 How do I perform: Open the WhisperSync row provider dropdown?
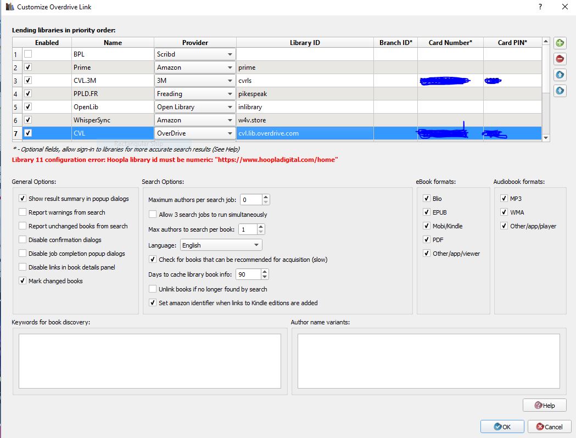[x=195, y=120]
